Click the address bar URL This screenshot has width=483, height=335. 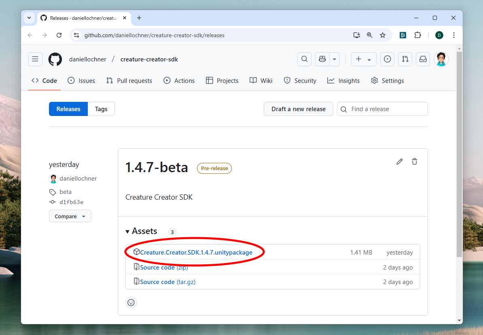point(155,36)
